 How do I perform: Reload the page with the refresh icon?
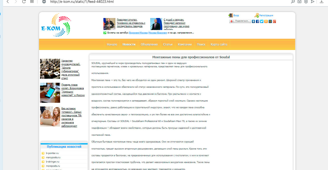(x=24, y=1)
